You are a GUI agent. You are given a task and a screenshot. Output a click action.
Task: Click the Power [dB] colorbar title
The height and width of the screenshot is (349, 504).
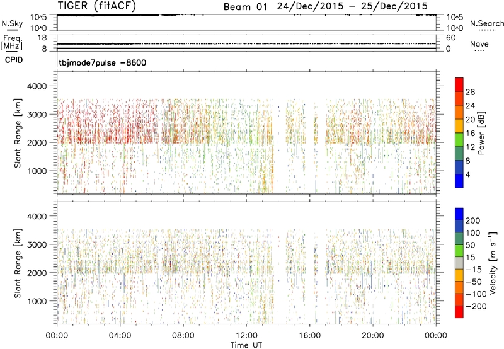tap(481, 133)
